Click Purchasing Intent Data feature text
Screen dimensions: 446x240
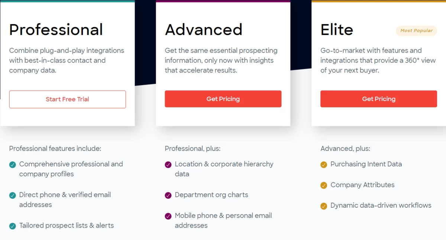tap(366, 164)
